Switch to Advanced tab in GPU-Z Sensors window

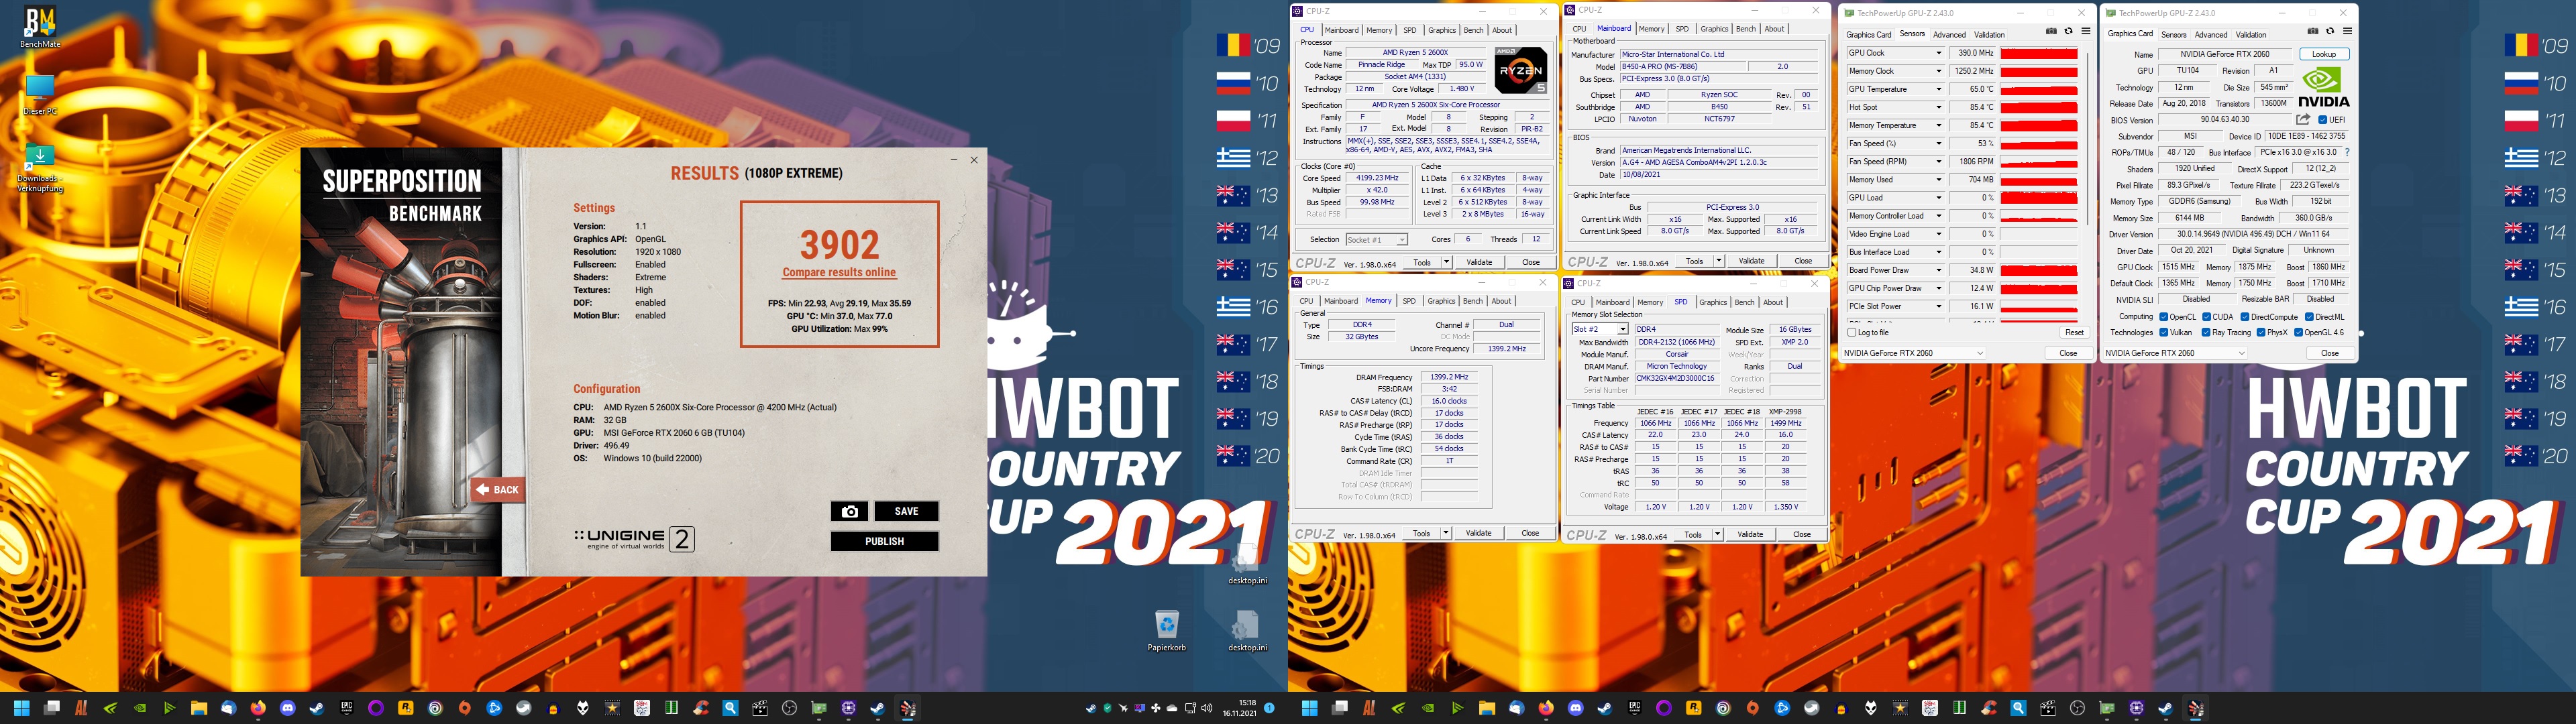coord(1949,35)
